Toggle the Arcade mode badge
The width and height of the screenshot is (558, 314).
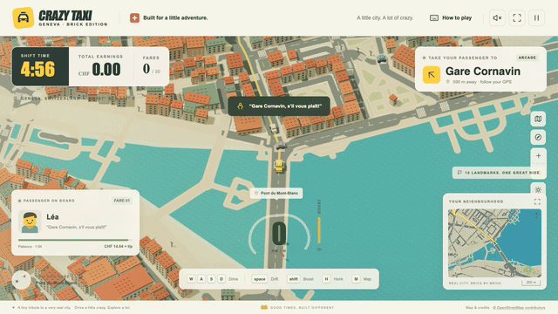[527, 58]
